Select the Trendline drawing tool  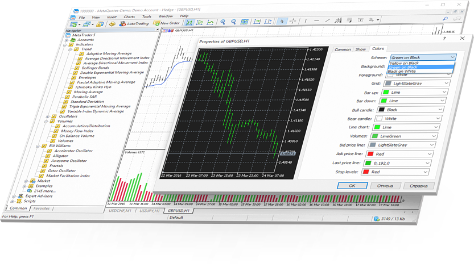pos(327,20)
